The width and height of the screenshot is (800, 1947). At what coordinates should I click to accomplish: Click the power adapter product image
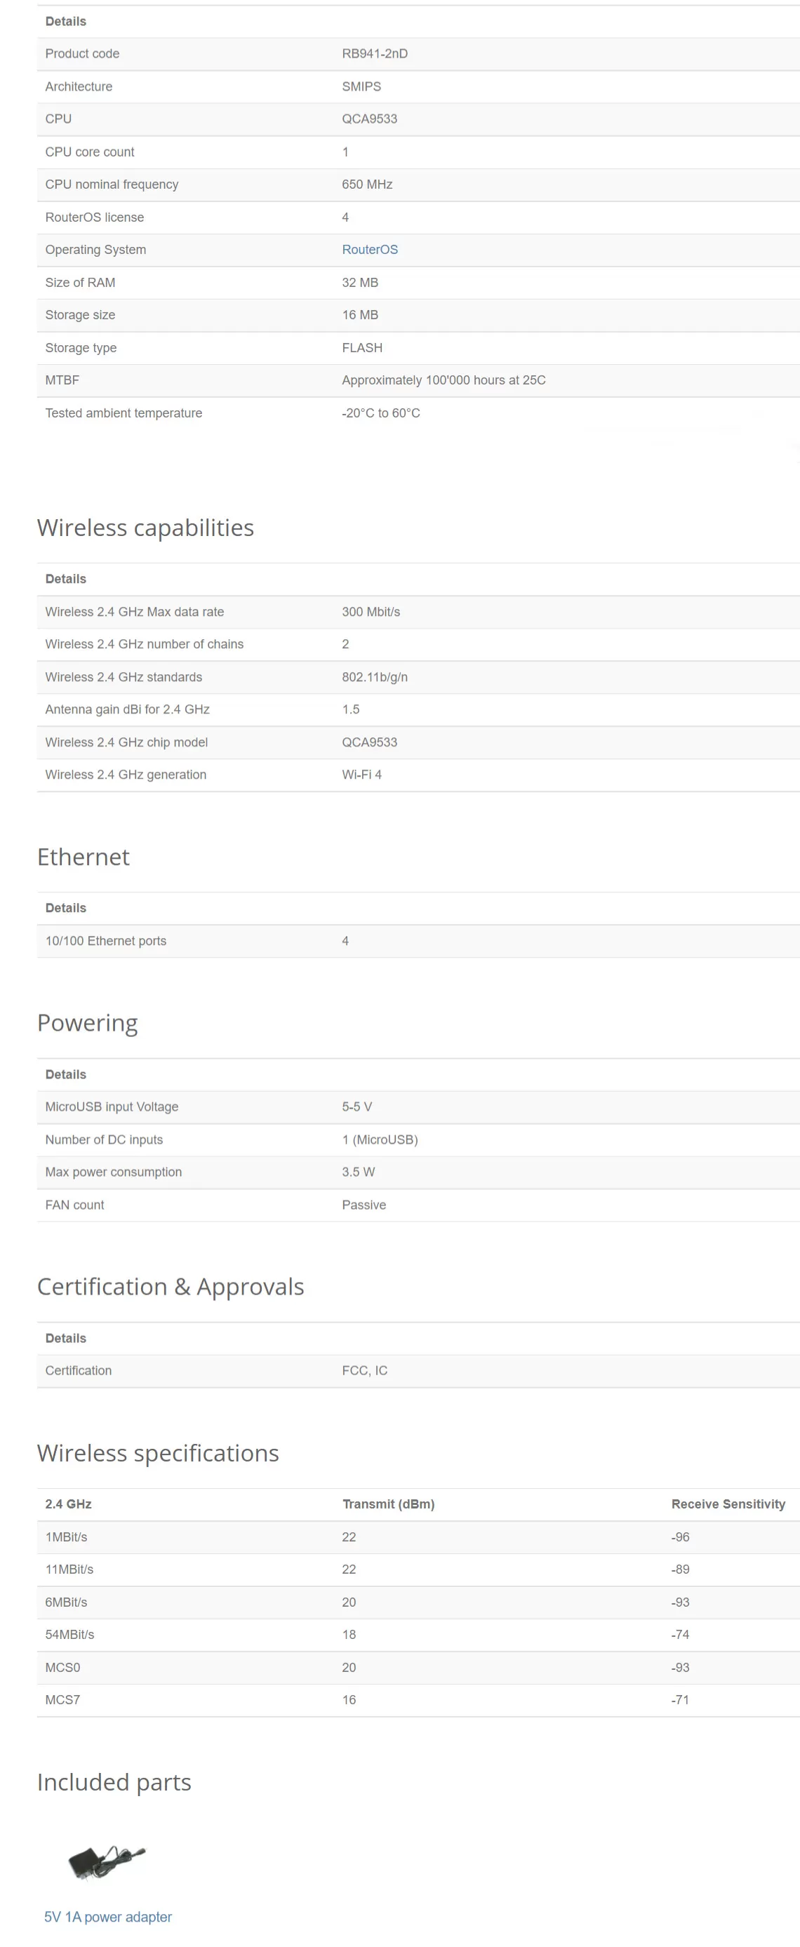click(x=107, y=1861)
